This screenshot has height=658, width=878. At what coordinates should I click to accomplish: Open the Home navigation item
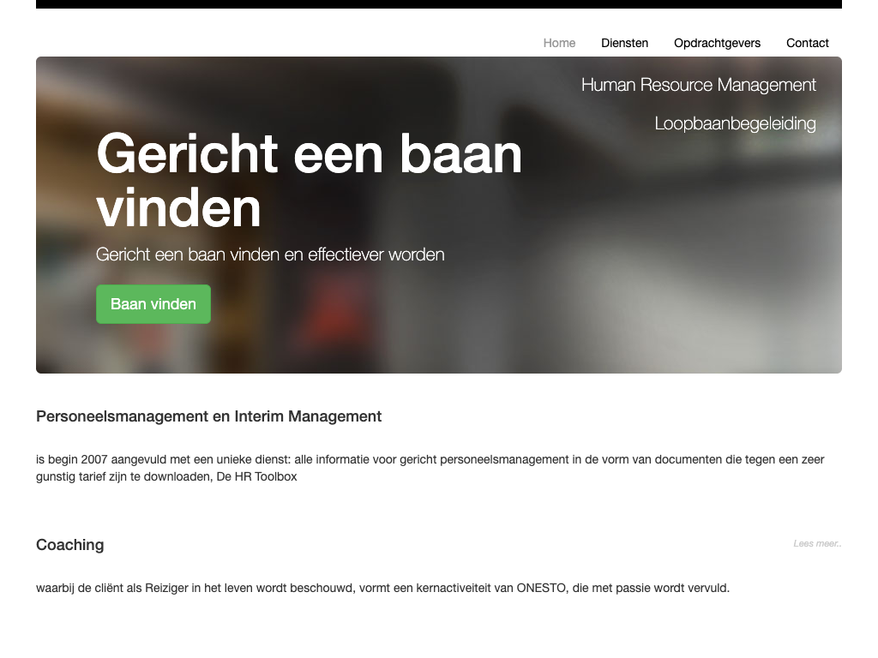point(559,43)
